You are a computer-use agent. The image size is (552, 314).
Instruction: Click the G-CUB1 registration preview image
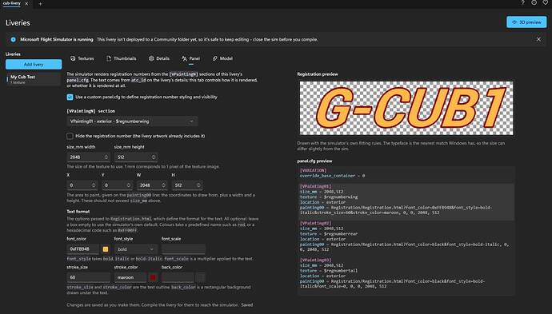[406, 108]
